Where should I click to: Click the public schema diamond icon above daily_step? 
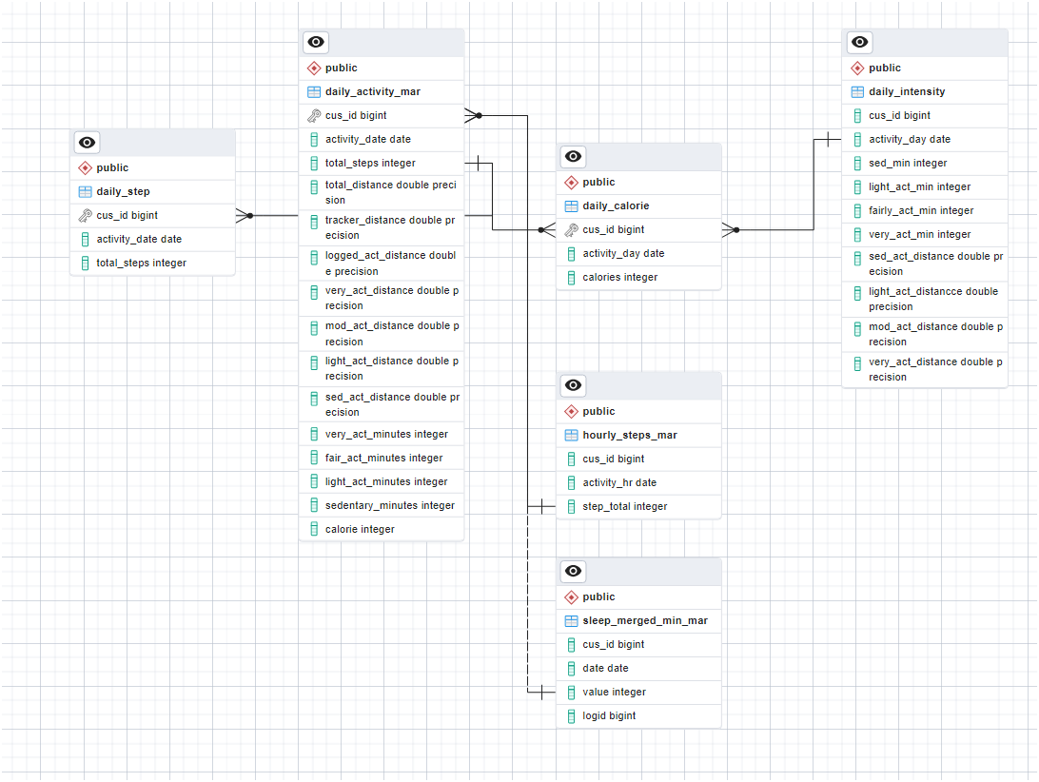85,166
